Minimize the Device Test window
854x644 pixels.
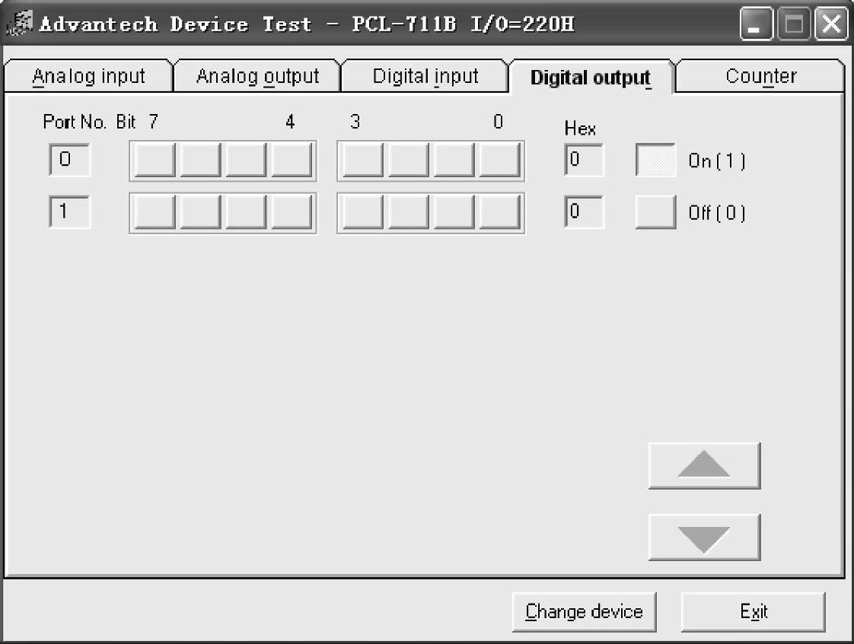[x=756, y=24]
